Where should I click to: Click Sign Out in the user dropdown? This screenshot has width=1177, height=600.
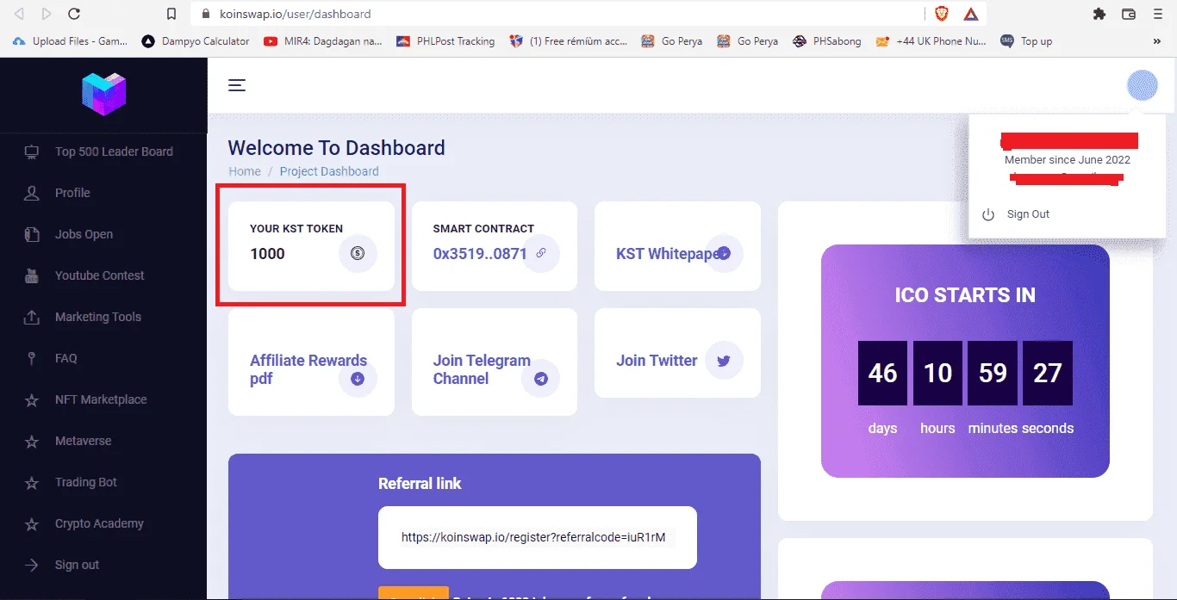pyautogui.click(x=1028, y=214)
